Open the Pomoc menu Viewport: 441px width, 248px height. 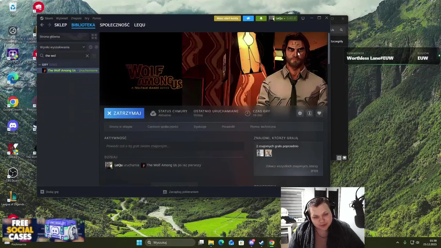click(x=97, y=18)
